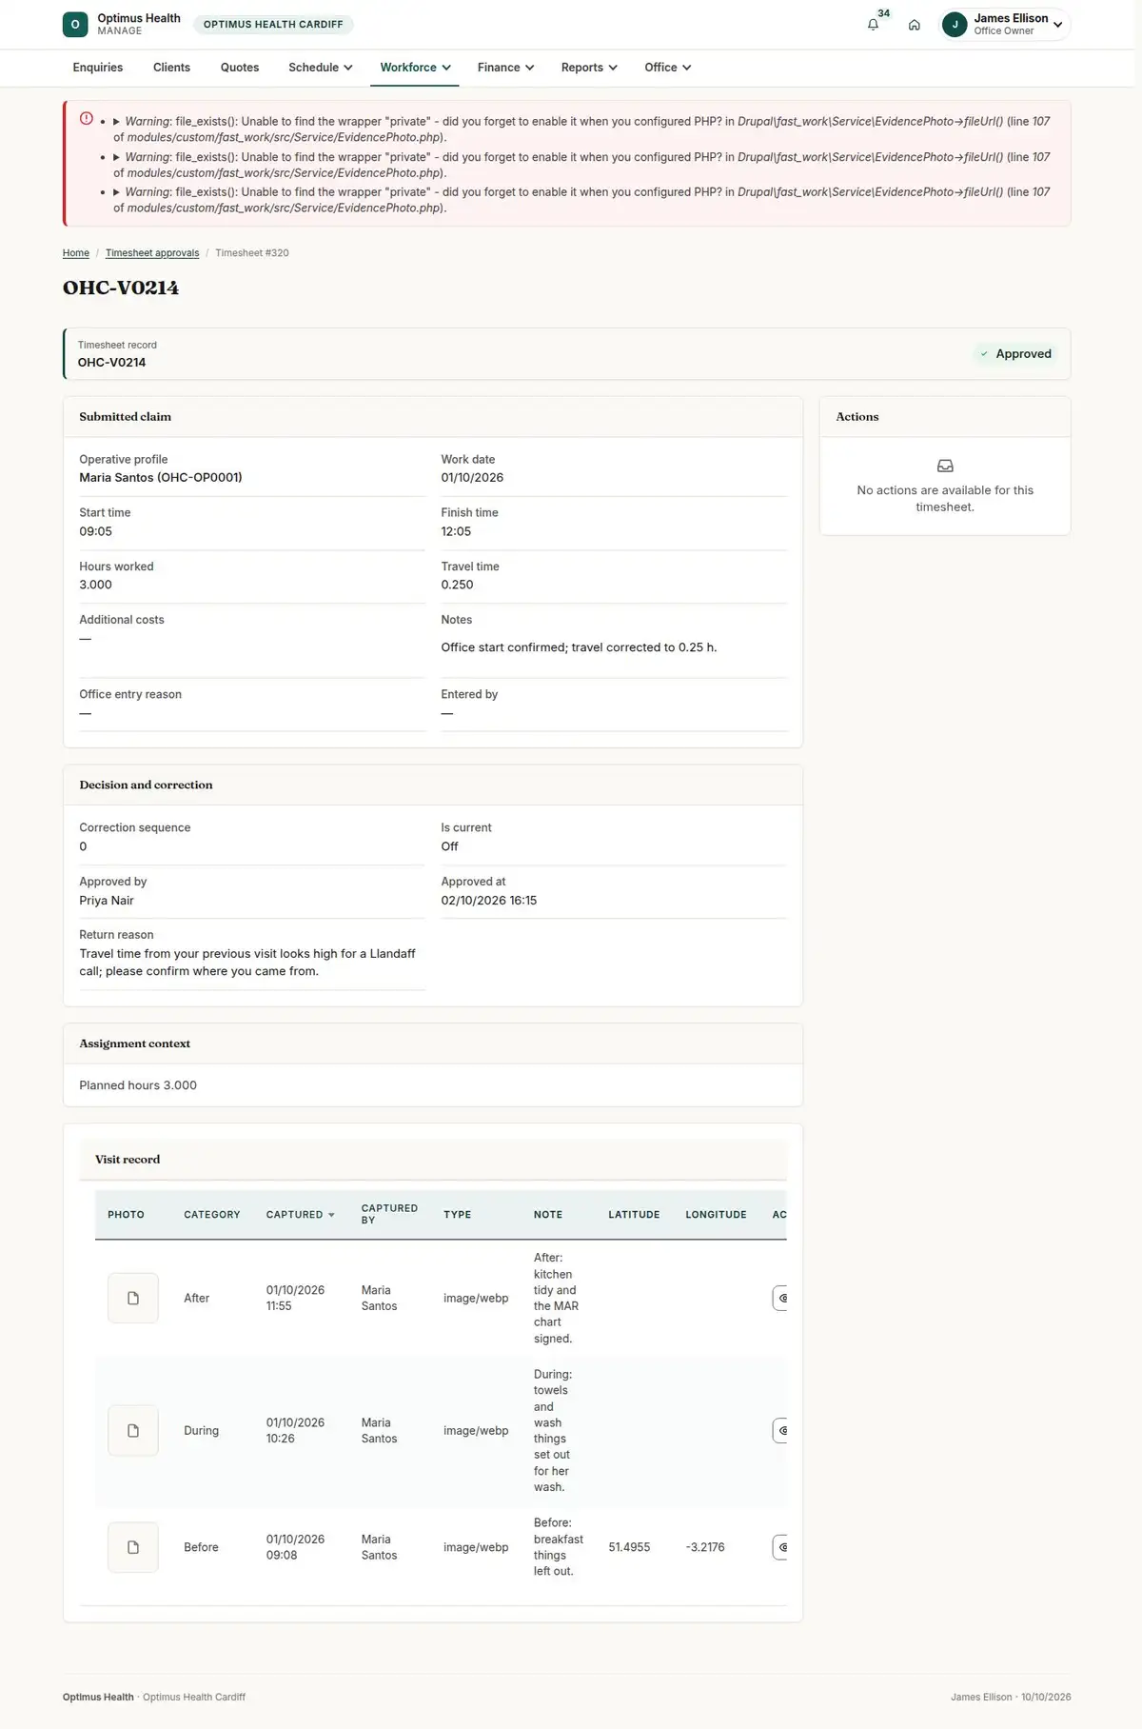Viewport: 1142px width, 1729px height.
Task: Click the Home breadcrumb link
Action: click(x=76, y=253)
